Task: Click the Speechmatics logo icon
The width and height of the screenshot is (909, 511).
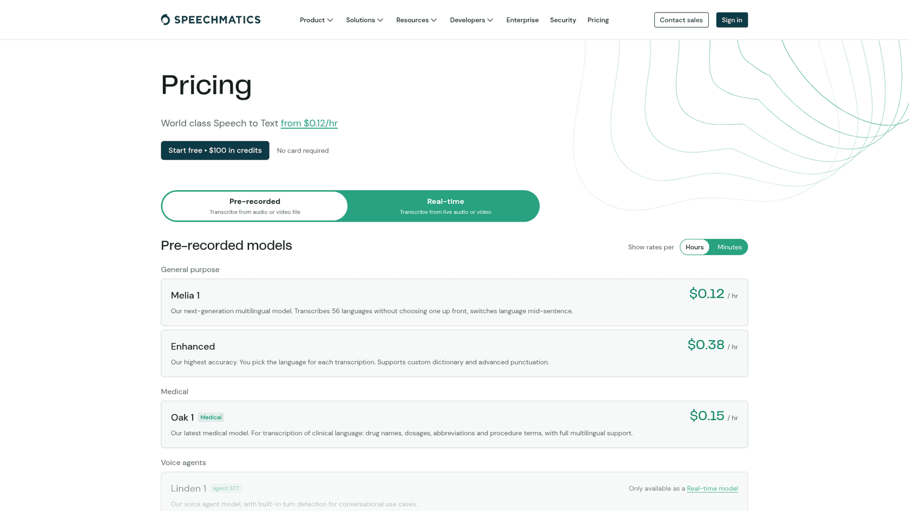Action: 166,20
